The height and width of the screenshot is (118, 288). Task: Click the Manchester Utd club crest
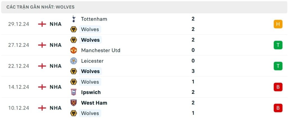point(73,50)
